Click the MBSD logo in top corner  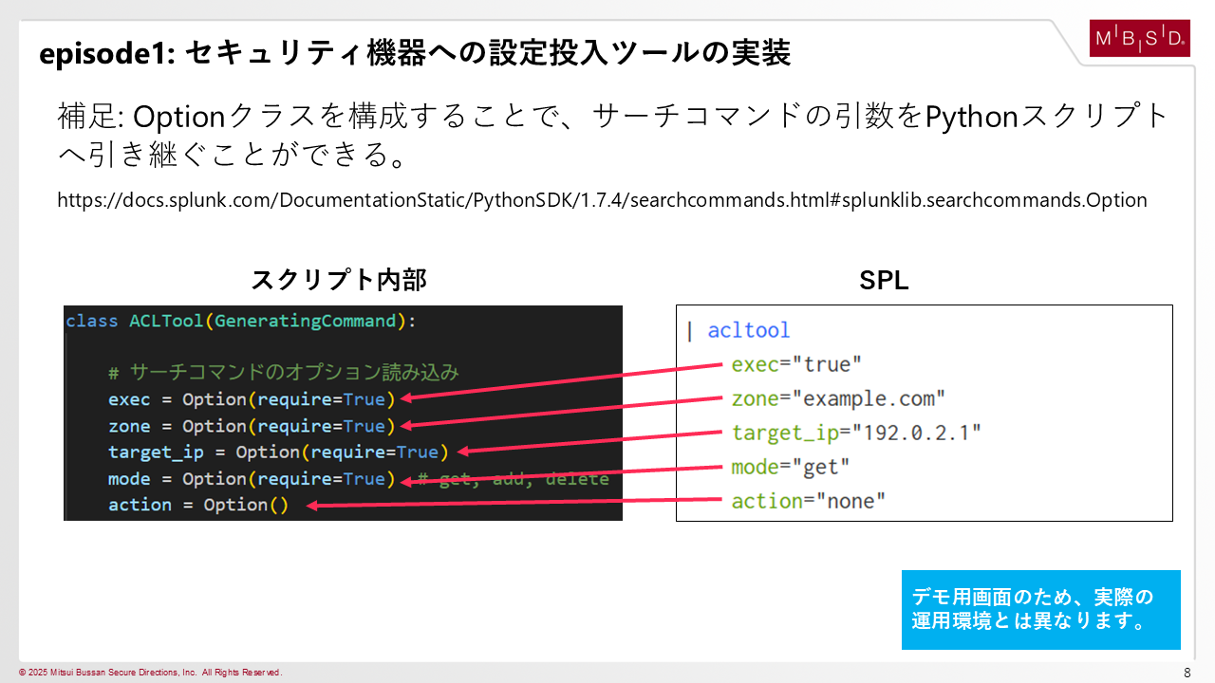(1139, 38)
